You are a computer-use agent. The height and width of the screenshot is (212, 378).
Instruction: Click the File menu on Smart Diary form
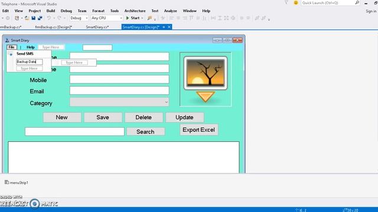click(12, 47)
